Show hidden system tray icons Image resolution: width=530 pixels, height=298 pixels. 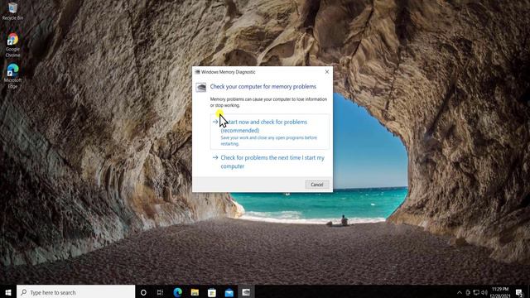click(x=460, y=292)
